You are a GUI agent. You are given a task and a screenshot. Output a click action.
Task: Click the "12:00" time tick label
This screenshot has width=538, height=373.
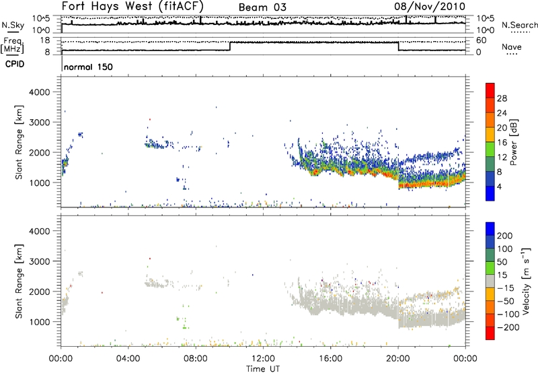click(263, 359)
